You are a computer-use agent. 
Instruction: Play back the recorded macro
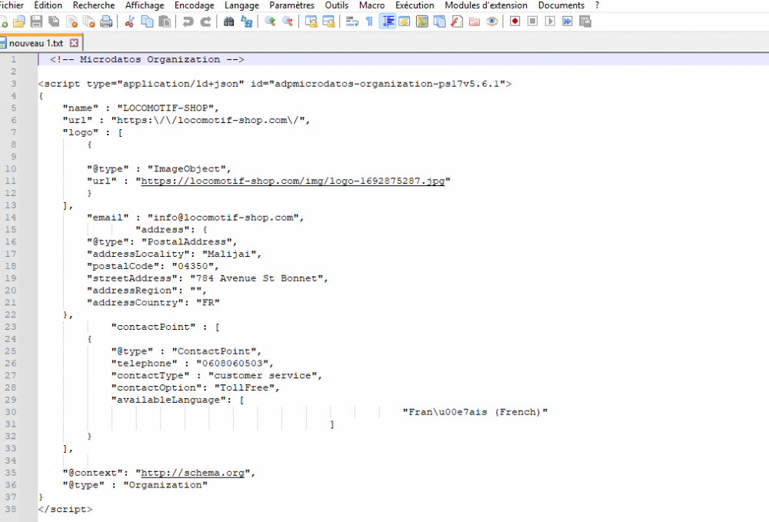pos(551,22)
